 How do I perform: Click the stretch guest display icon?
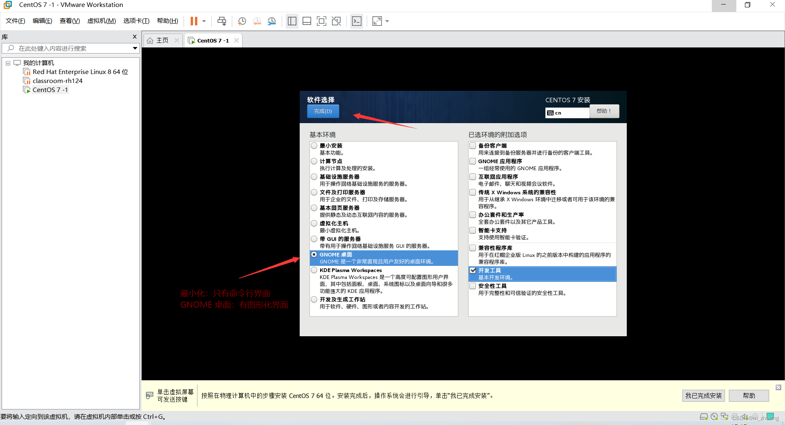click(x=377, y=21)
